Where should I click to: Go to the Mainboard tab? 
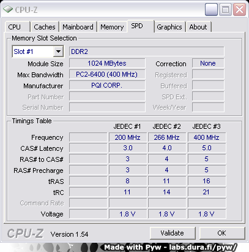pos(78,27)
